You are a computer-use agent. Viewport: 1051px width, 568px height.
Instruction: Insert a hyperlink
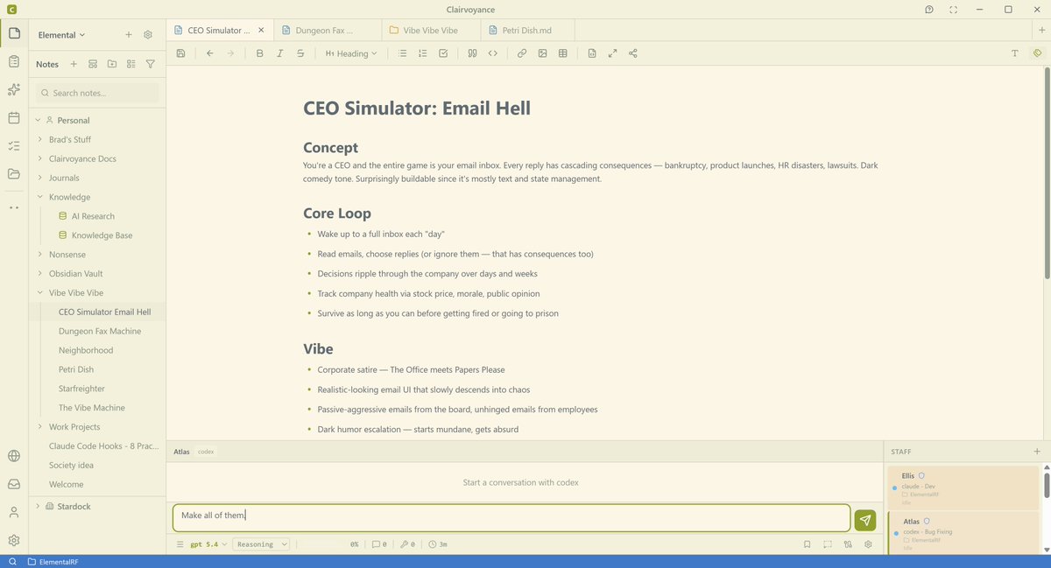pyautogui.click(x=522, y=53)
